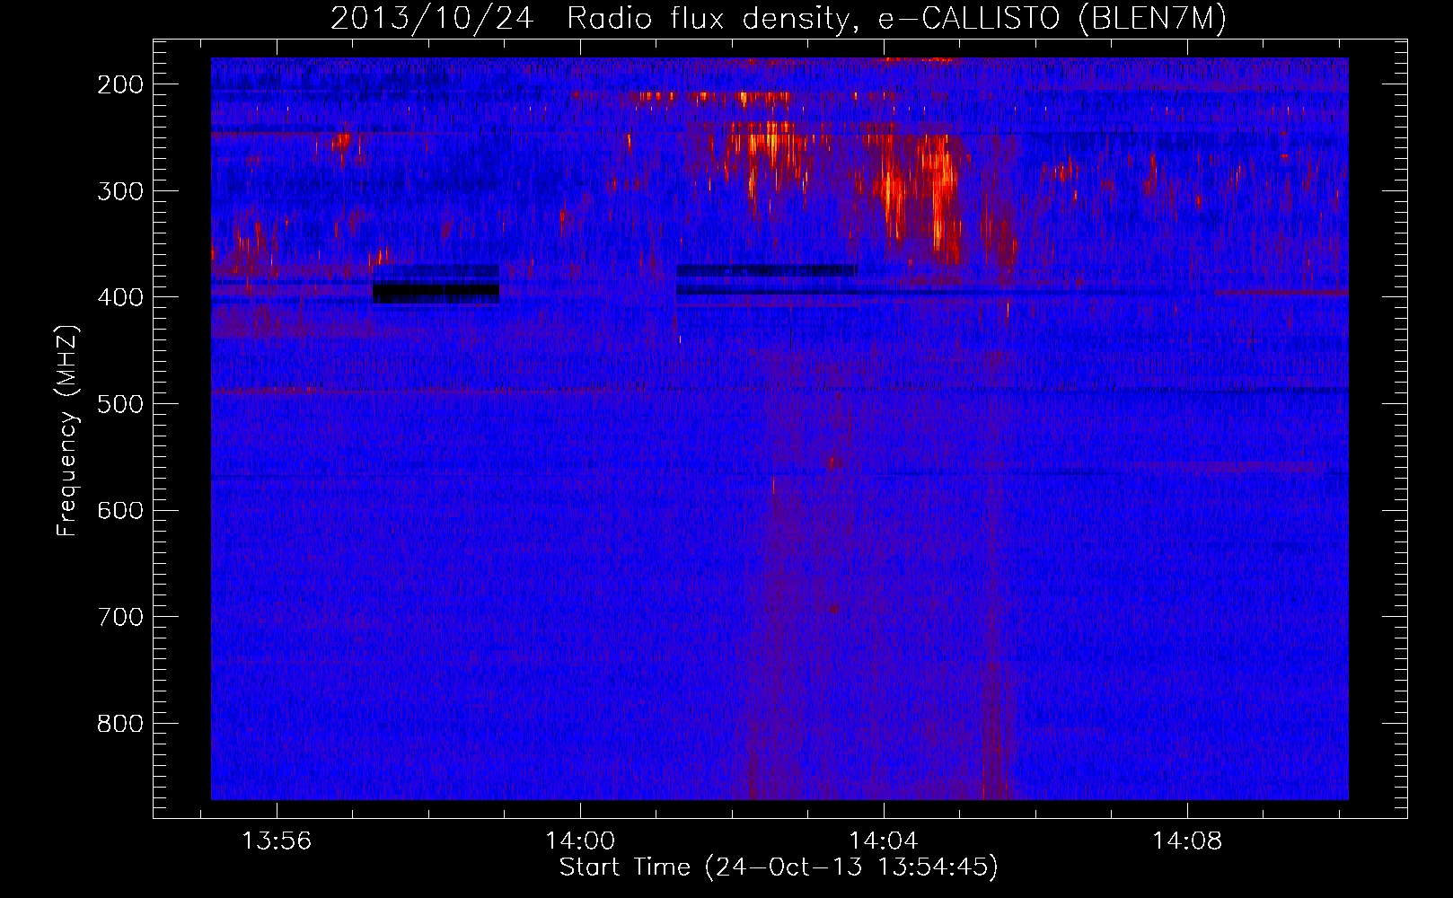Click the 200 frequency tick label
This screenshot has width=1453, height=898.
[120, 84]
